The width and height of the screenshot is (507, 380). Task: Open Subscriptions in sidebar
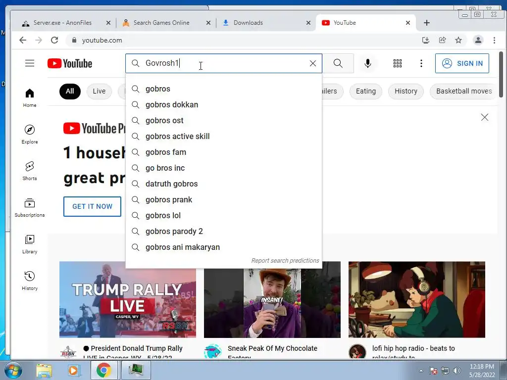(30, 207)
